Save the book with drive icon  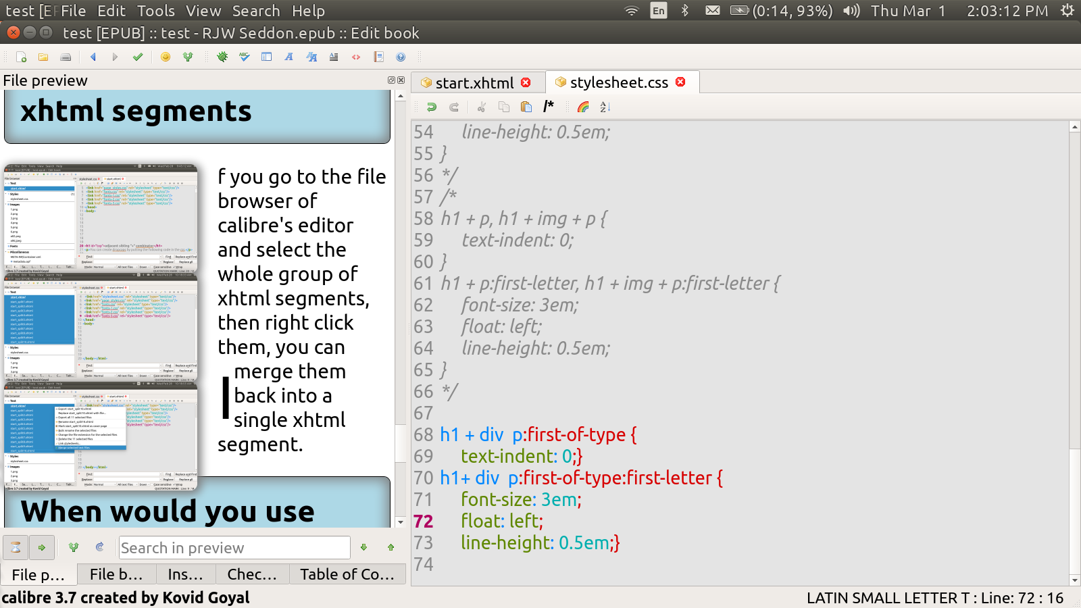tap(66, 57)
